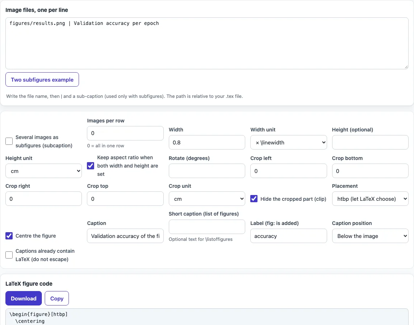Viewport: 414px width, 325px height.
Task: Enable the several images as subfigures checkbox
Action: [9, 141]
